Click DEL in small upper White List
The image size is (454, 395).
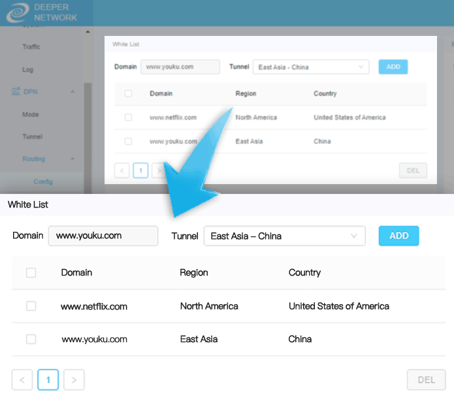(x=413, y=170)
